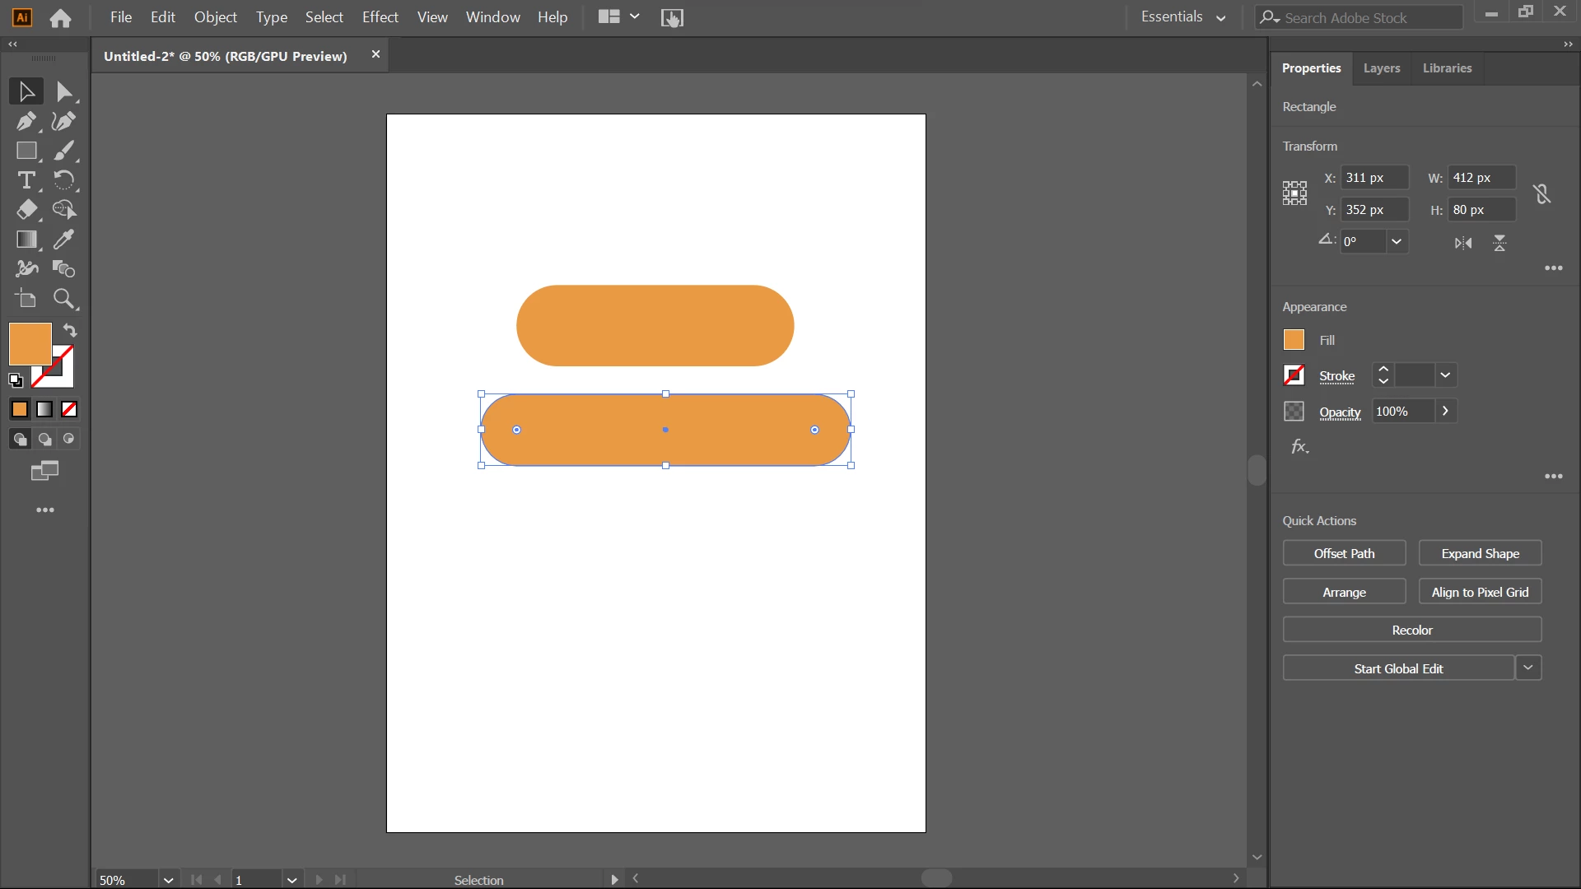Select the Type tool
Screen dimensions: 1581x889
pyautogui.click(x=26, y=180)
